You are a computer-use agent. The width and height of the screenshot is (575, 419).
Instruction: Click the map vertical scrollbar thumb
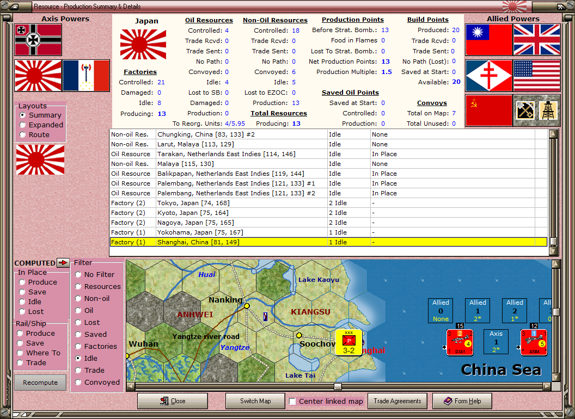(556, 312)
